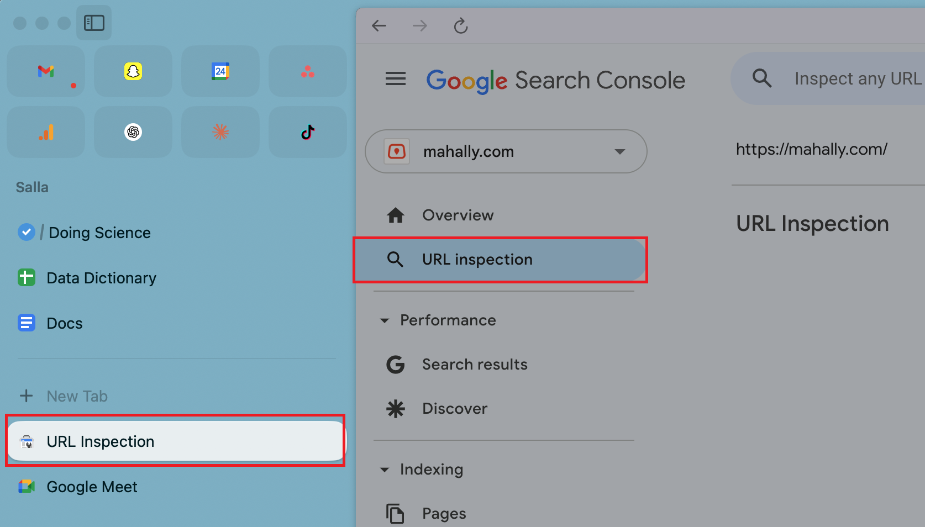Open Google Calendar from the sidebar
The image size is (925, 527).
(220, 71)
